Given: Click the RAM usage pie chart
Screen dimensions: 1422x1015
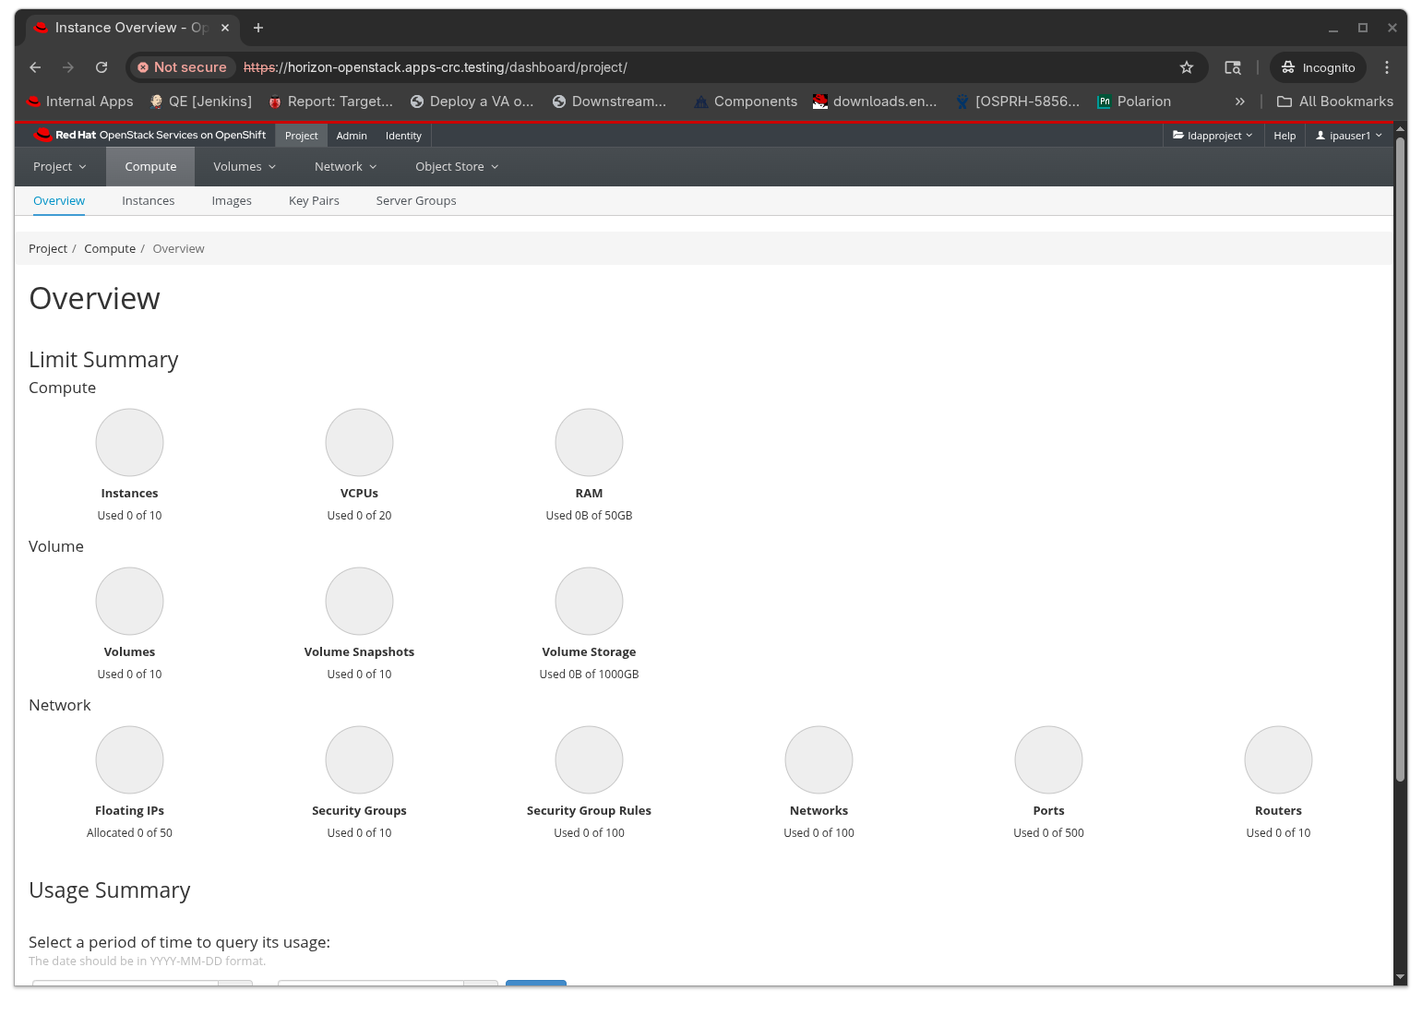Looking at the screenshot, I should 589,443.
